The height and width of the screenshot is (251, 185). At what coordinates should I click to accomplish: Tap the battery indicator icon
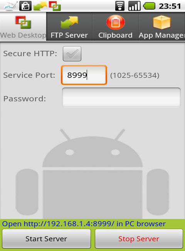point(149,6)
